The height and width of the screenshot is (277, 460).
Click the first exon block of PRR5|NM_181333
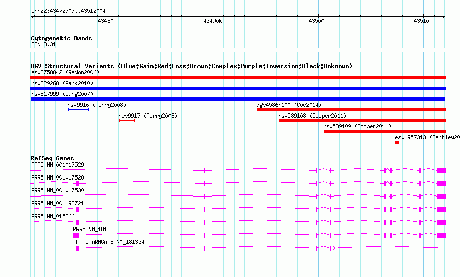[x=76, y=235]
